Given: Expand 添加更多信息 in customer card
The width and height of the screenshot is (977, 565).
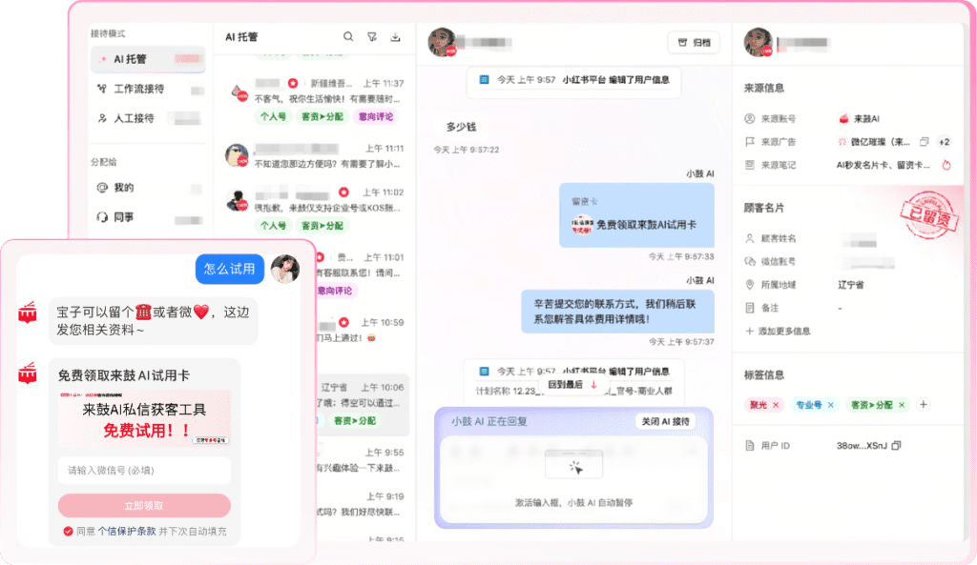Looking at the screenshot, I should click(778, 331).
